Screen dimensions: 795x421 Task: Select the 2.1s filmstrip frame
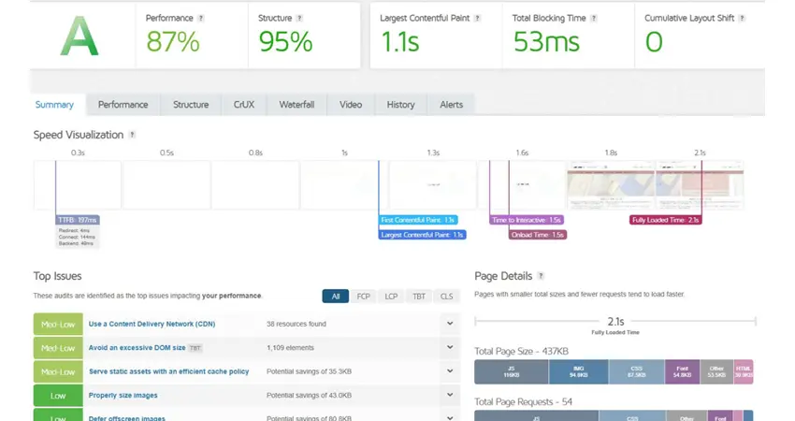[x=700, y=184]
